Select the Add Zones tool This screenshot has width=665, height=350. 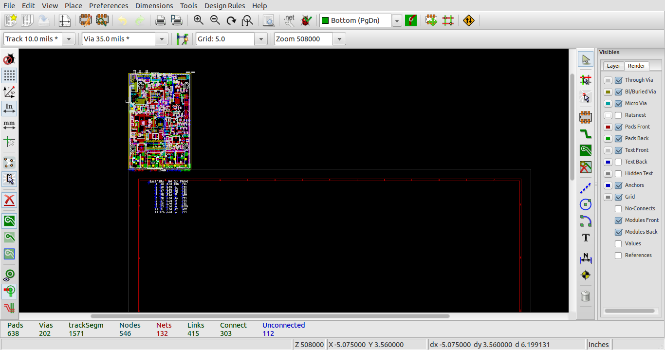(586, 150)
